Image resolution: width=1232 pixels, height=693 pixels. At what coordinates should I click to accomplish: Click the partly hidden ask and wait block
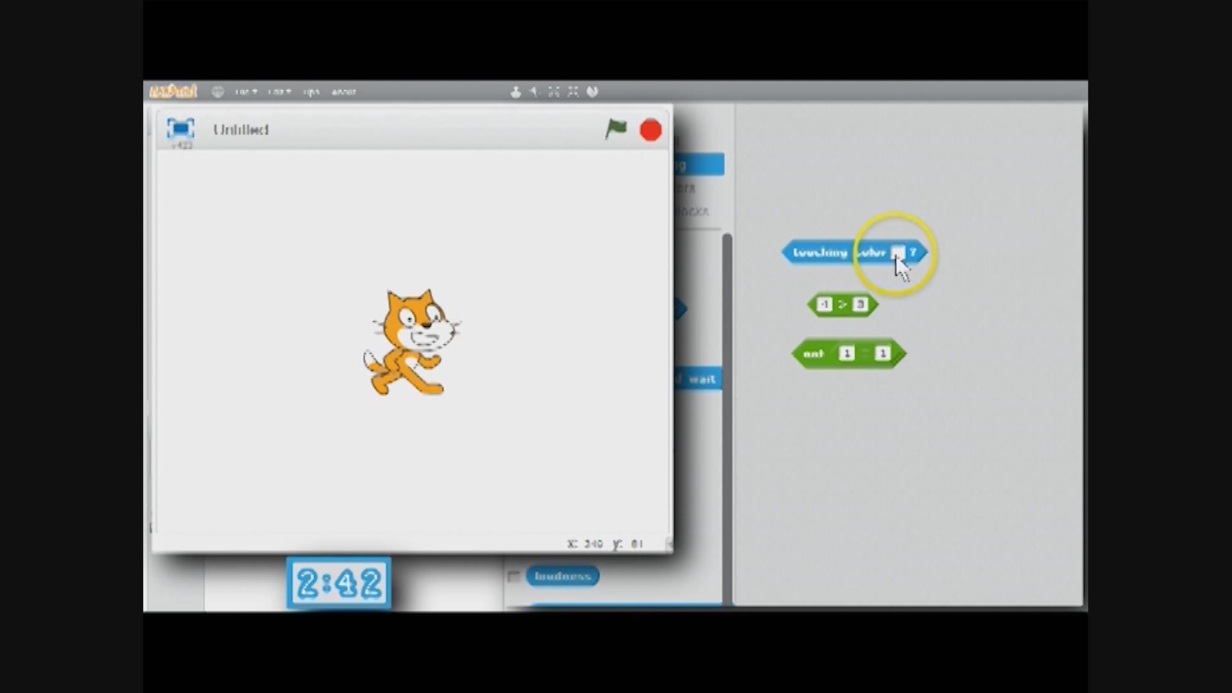[x=697, y=379]
